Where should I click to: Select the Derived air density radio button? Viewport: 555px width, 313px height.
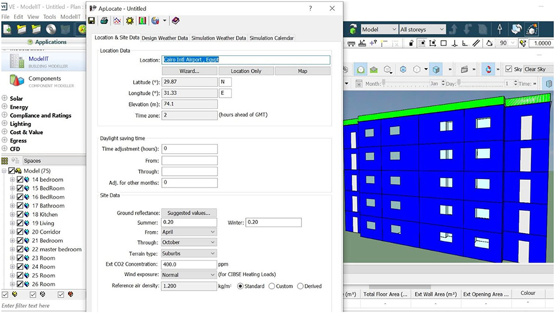(x=300, y=286)
